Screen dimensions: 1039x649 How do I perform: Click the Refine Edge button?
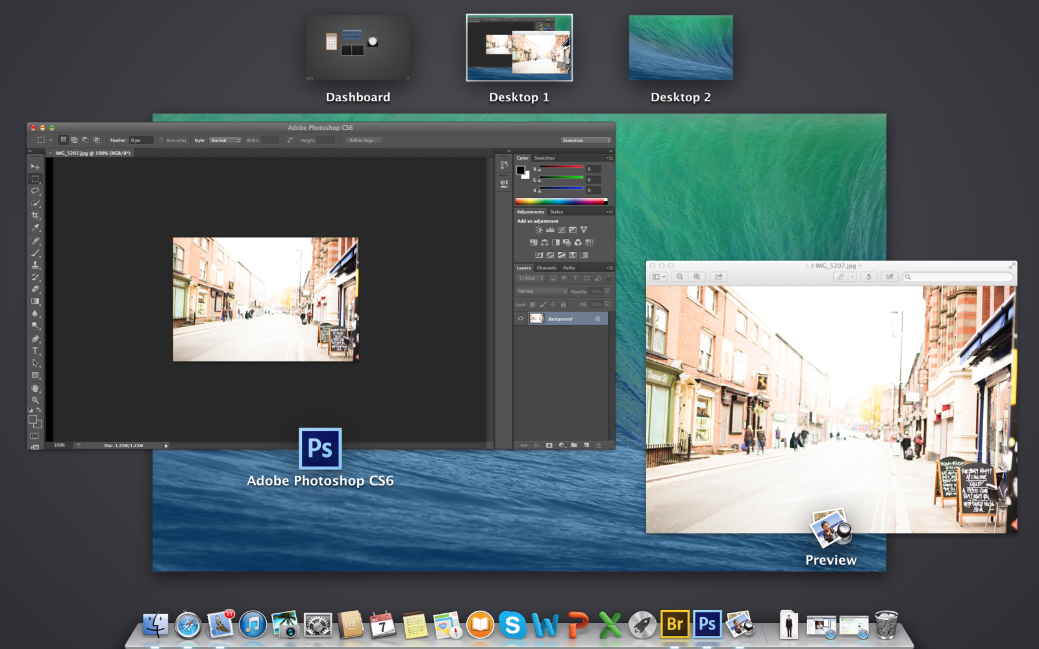pyautogui.click(x=363, y=140)
